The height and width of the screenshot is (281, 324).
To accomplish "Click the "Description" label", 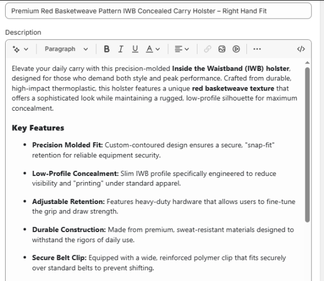I will pos(23,33).
